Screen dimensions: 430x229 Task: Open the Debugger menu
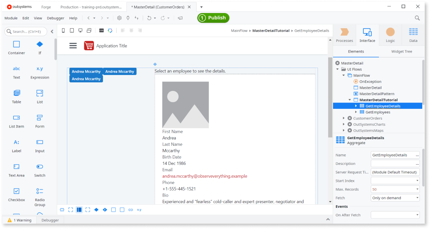55,18
